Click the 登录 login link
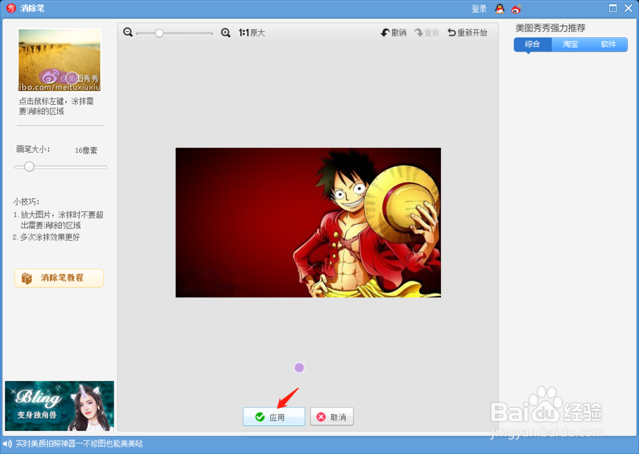This screenshot has height=454, width=639. pyautogui.click(x=479, y=8)
